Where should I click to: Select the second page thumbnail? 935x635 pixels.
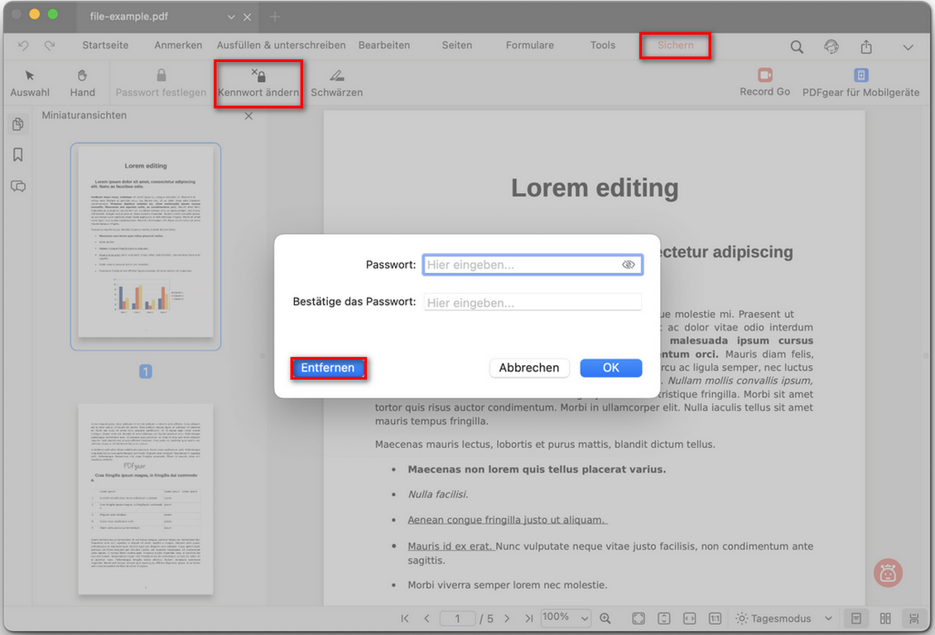(146, 499)
